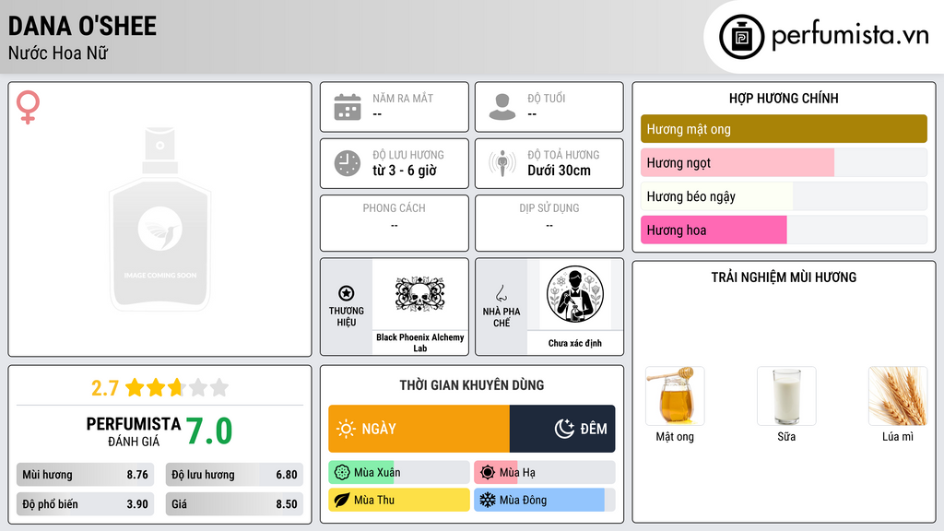
Task: Click the Hương hoa accord bar
Action: point(784,230)
